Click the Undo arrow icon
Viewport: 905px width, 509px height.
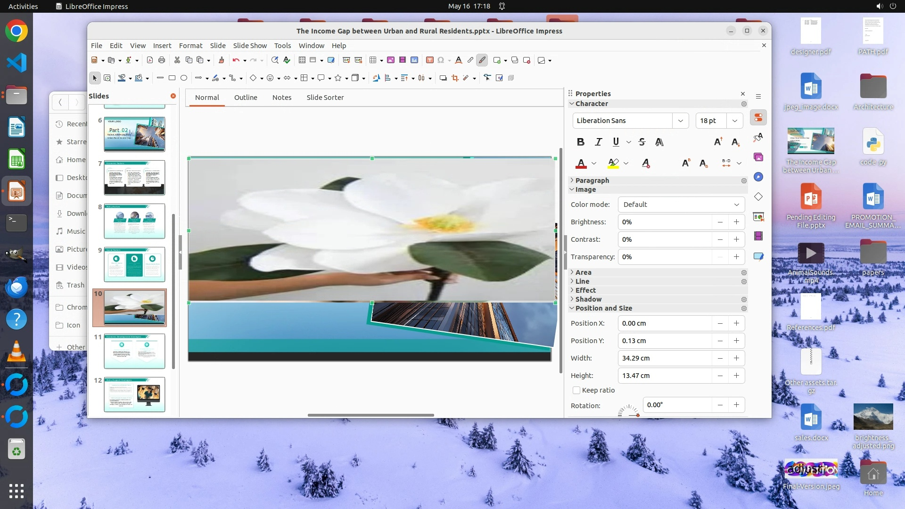(x=236, y=60)
